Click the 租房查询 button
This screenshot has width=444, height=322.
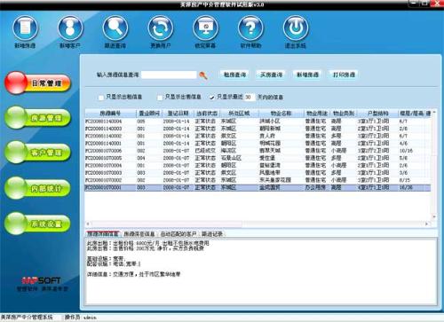(234, 75)
